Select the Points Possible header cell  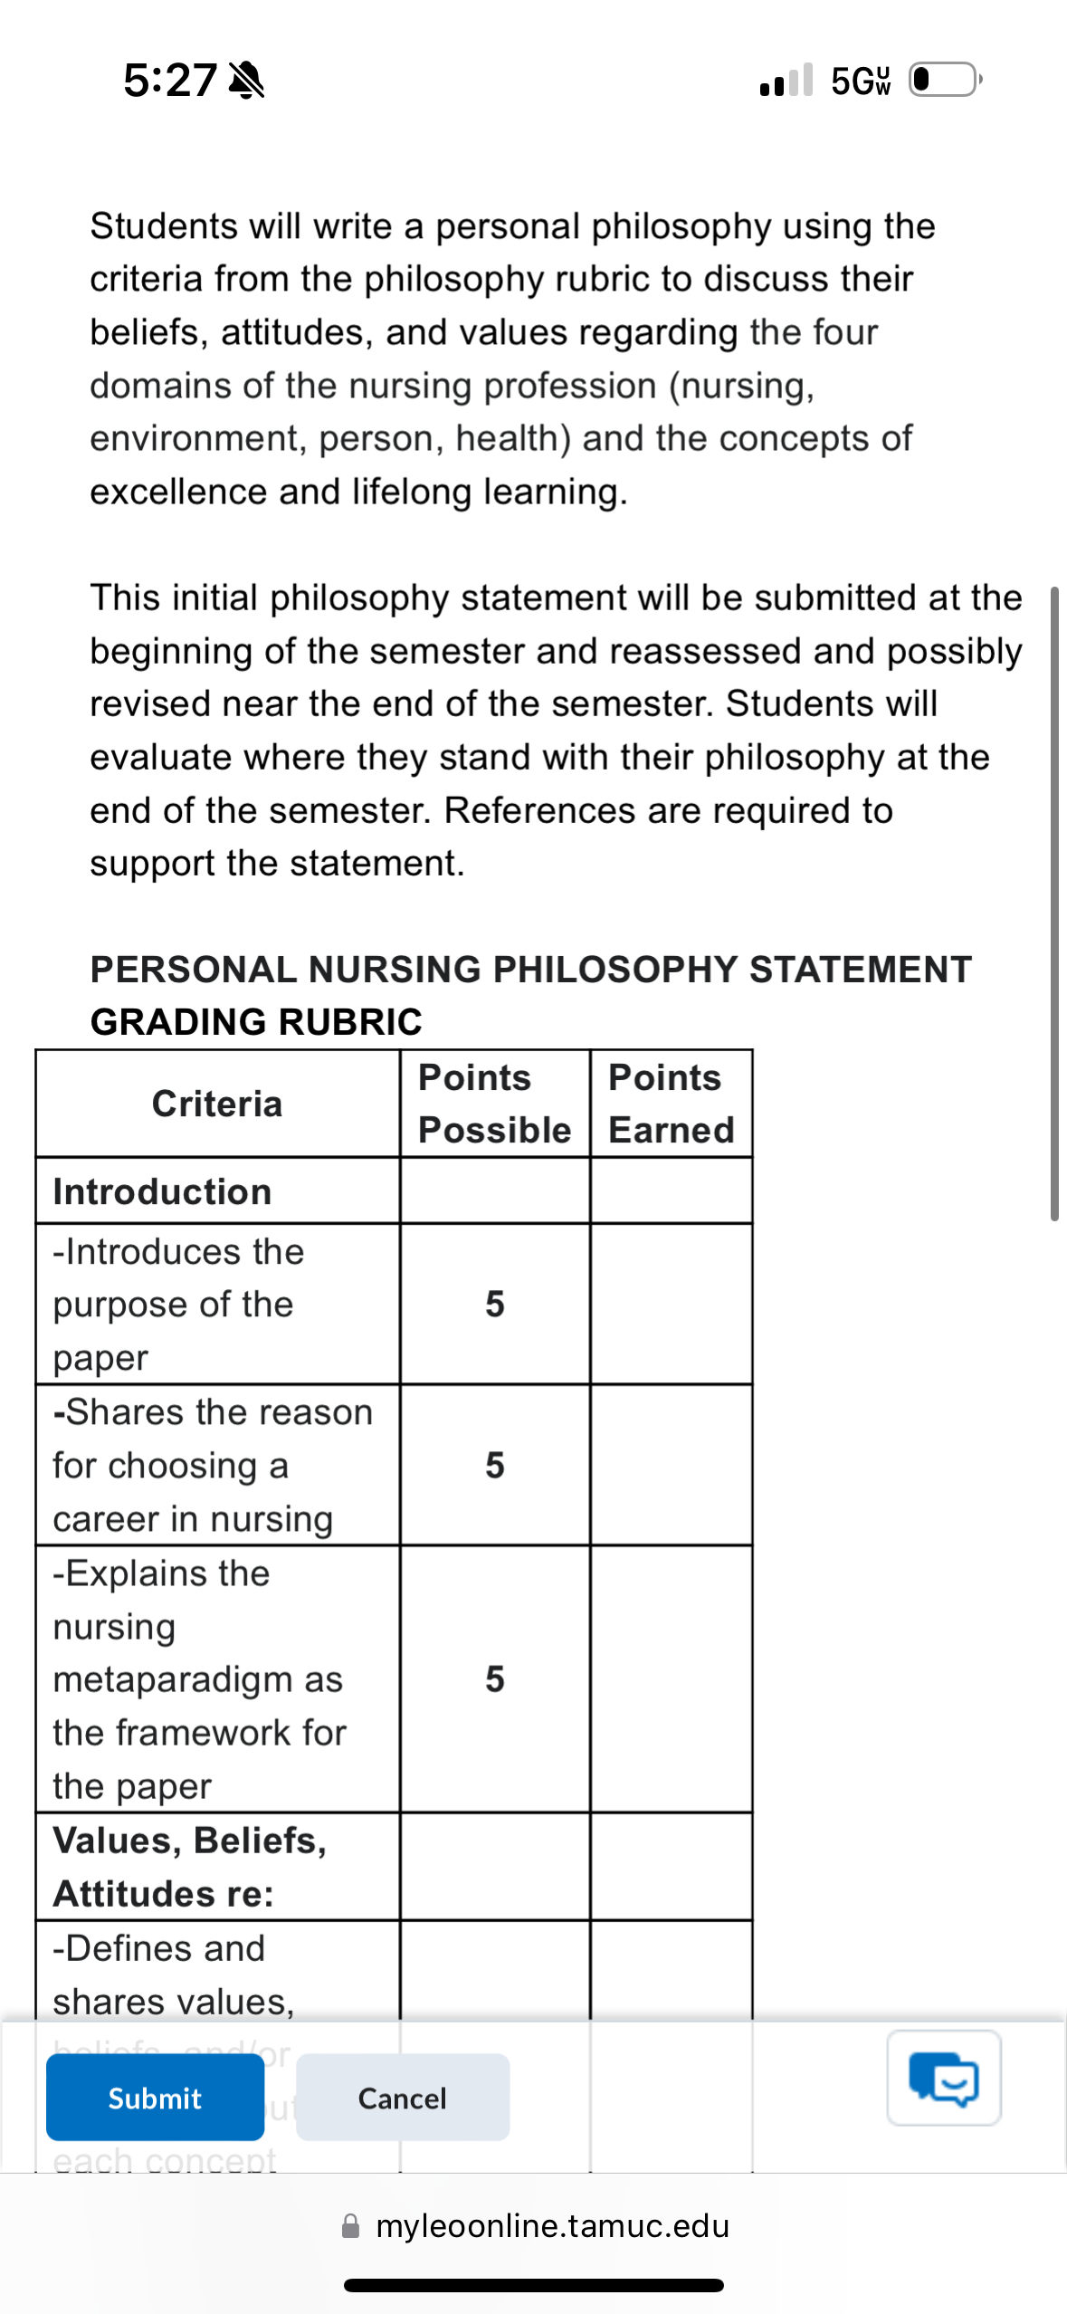(495, 1104)
